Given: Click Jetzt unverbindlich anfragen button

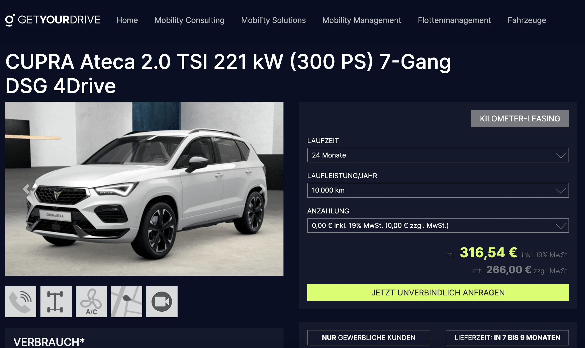Looking at the screenshot, I should coord(438,293).
